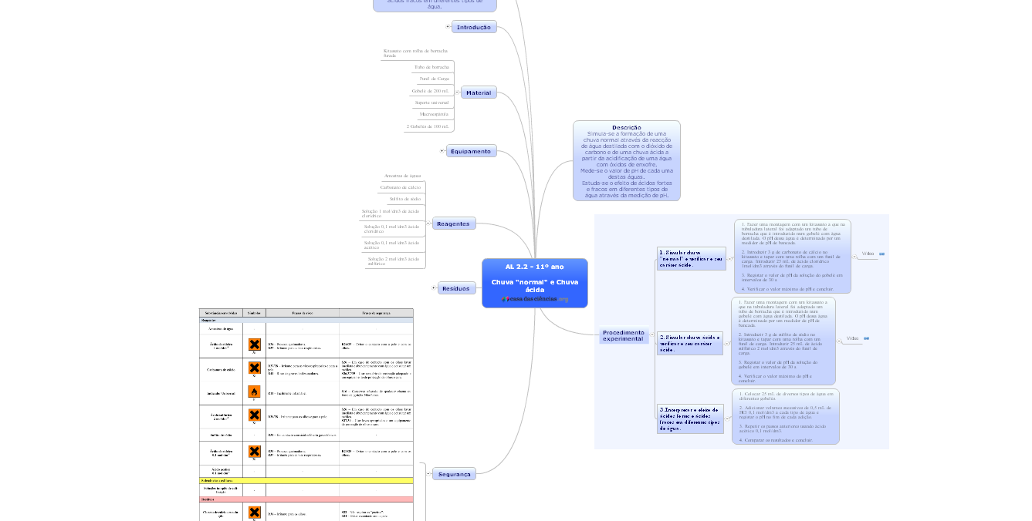Select subtopic 2. Simular chuva ácida
This screenshot has height=521, width=1032.
690,344
